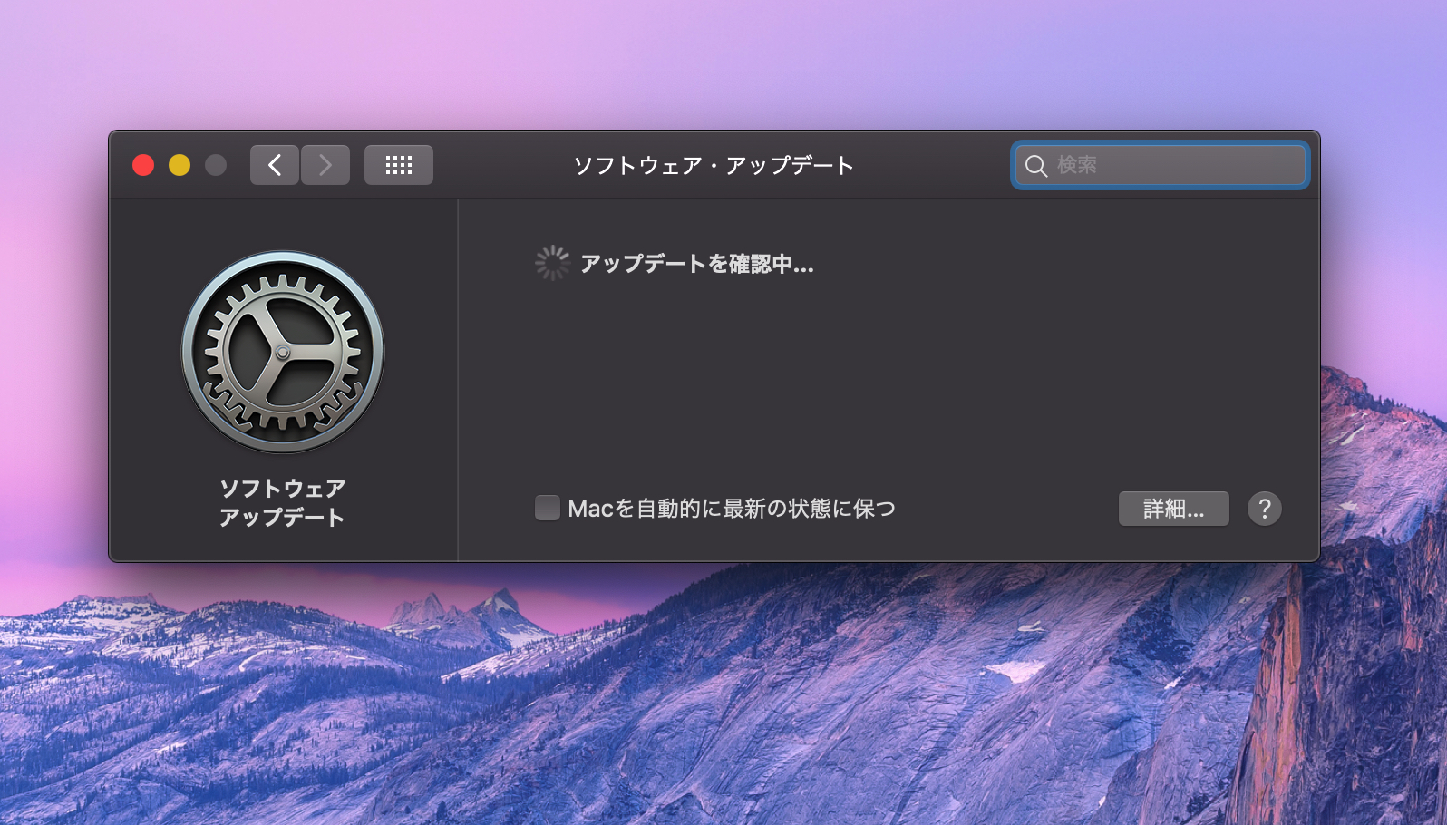Click the Software Update gear icon
Viewport: 1447px width, 825px height.
283,352
